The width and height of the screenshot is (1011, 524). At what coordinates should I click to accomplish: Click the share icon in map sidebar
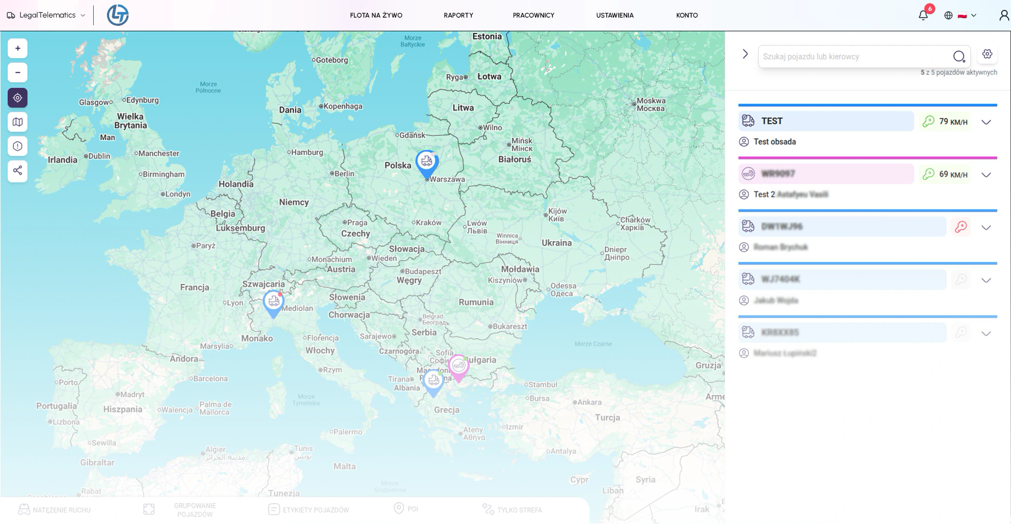pyautogui.click(x=18, y=170)
